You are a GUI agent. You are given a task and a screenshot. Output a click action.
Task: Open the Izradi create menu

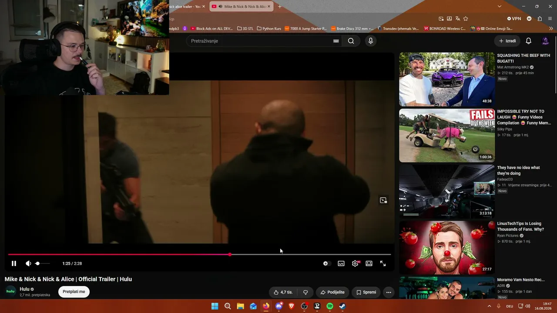507,41
